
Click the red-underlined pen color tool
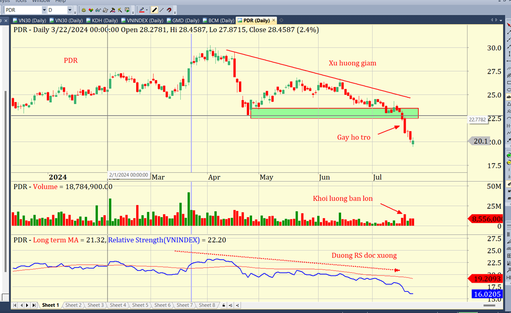click(x=142, y=10)
